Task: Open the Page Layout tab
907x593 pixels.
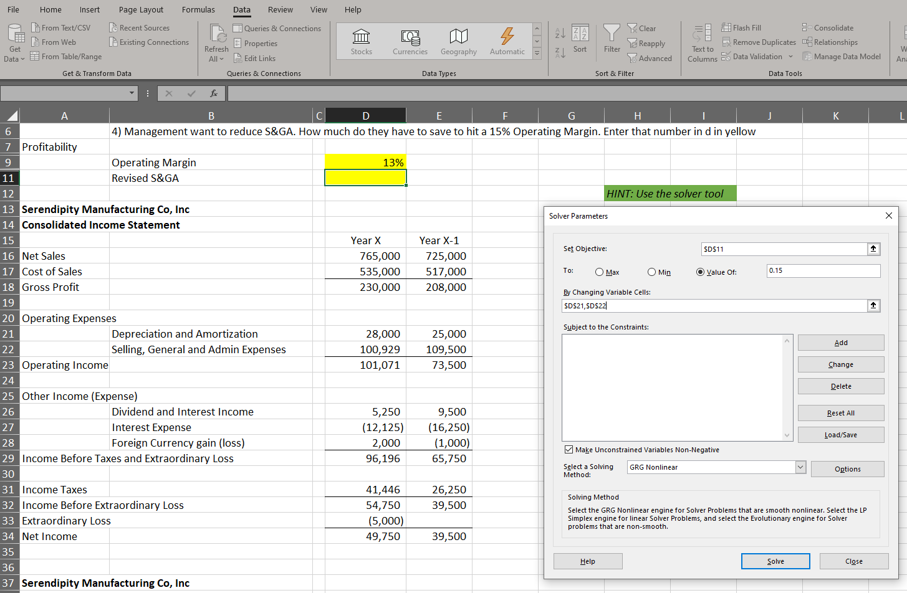Action: (141, 9)
